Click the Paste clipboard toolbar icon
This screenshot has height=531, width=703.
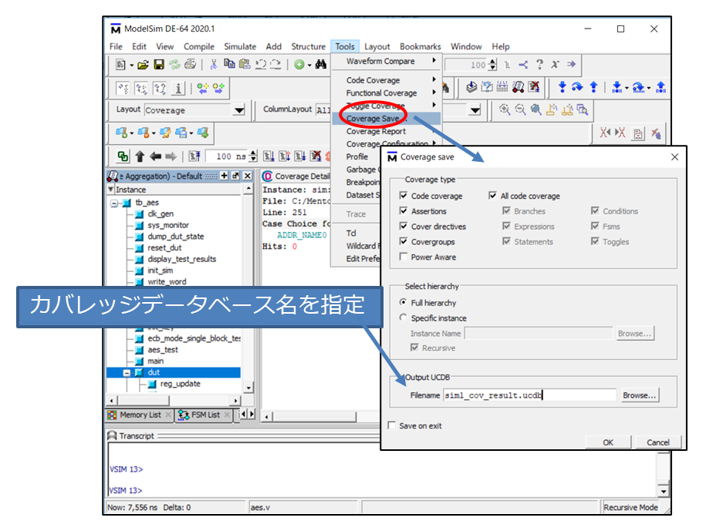[245, 64]
